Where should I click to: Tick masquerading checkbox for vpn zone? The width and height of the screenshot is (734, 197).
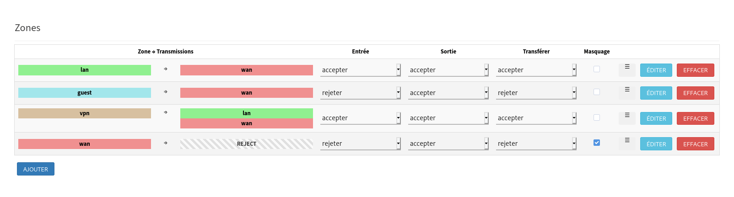597,117
